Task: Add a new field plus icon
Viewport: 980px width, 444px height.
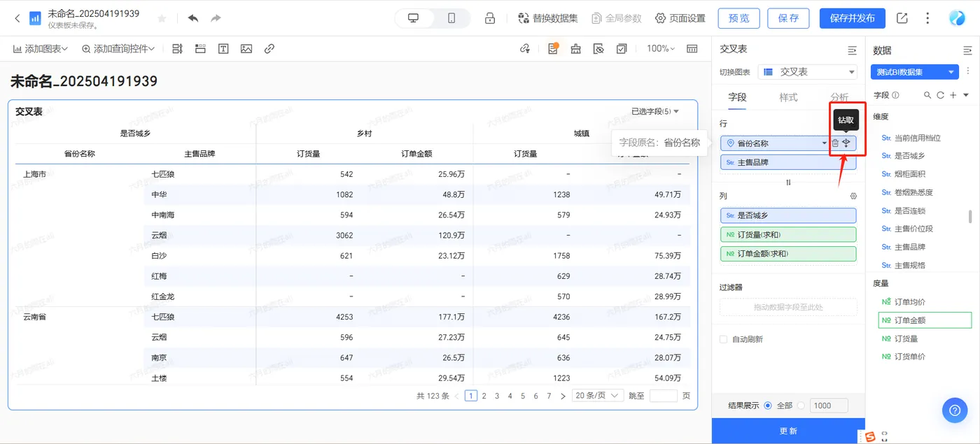Action: pyautogui.click(x=953, y=95)
